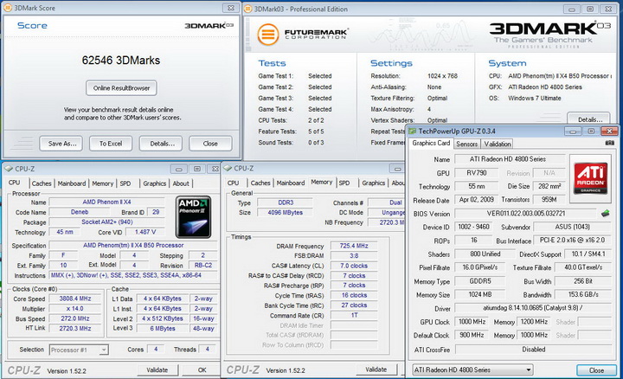The height and width of the screenshot is (379, 623).
Task: Switch to CPU tab in middle CPU-Z window
Action: pos(234,183)
